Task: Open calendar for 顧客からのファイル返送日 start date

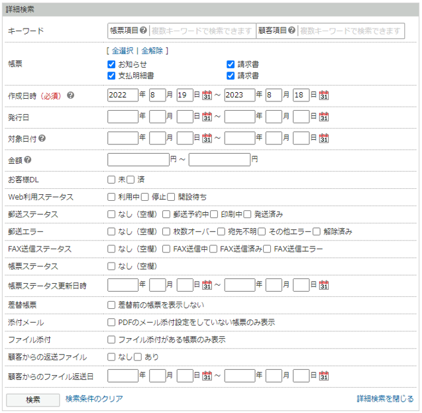Action: tap(207, 376)
